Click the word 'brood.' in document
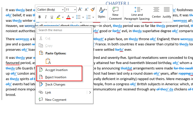Screen dimensions: 193x114 pos(11,95)
